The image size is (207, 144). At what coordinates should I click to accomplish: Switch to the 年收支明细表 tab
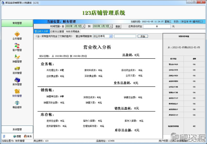(73, 31)
